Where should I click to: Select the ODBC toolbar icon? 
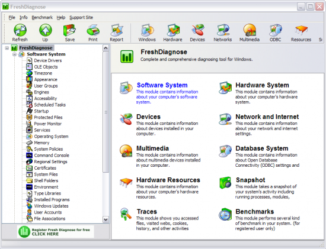pos(275,30)
